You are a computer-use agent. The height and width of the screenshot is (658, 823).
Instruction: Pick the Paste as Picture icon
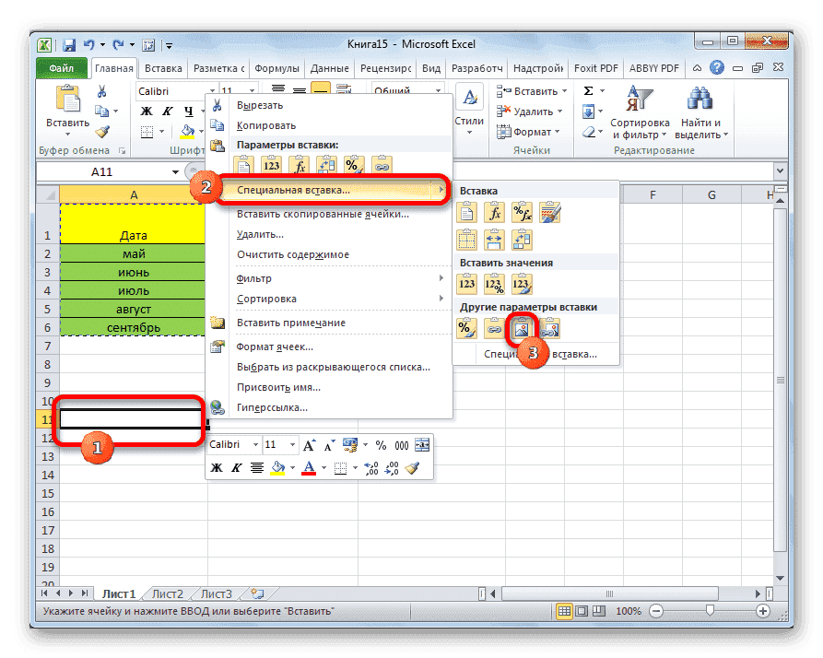520,328
